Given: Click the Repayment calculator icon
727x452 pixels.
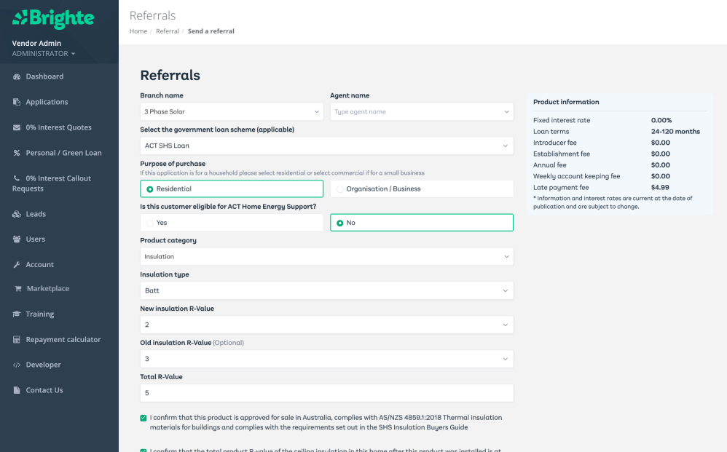Looking at the screenshot, I should point(17,340).
